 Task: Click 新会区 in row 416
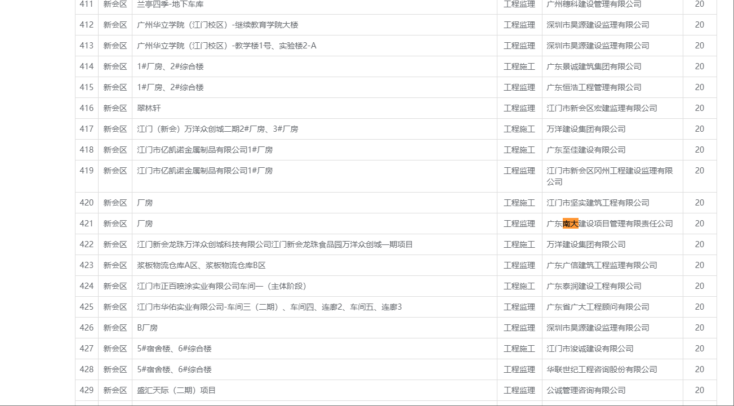(x=115, y=108)
